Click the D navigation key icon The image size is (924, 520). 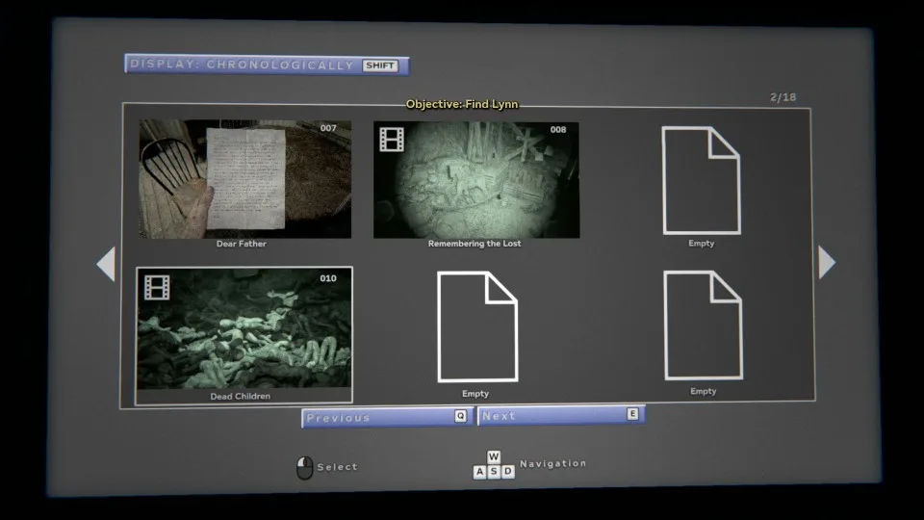(x=508, y=471)
